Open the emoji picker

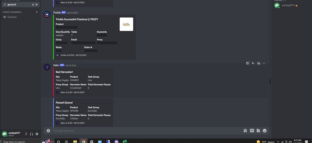(x=265, y=131)
